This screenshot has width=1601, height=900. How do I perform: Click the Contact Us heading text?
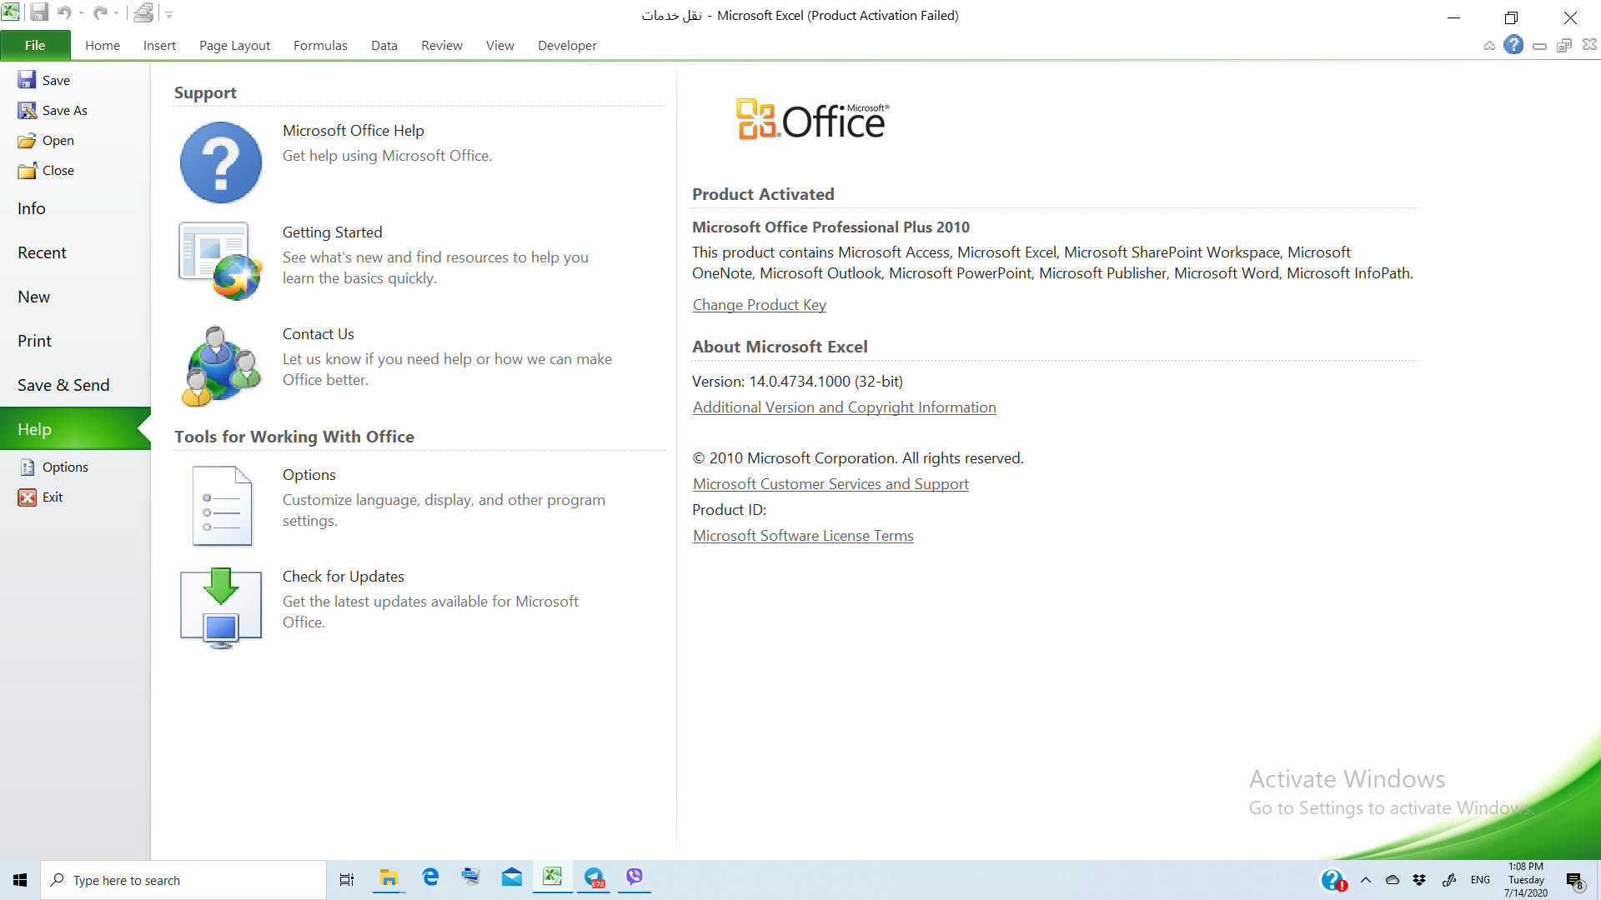point(319,333)
